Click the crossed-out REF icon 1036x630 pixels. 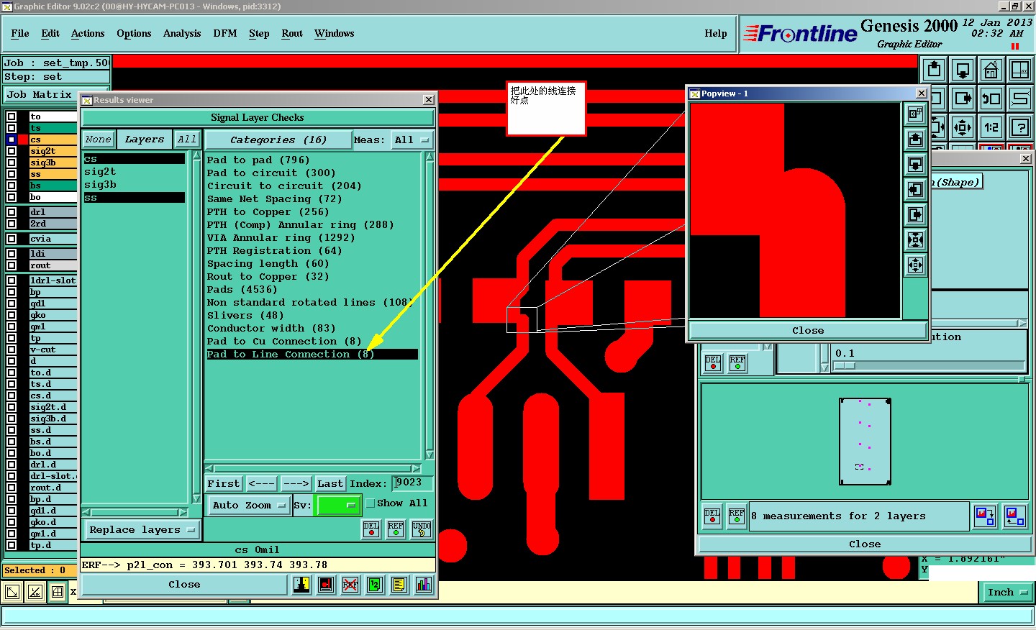coord(350,585)
